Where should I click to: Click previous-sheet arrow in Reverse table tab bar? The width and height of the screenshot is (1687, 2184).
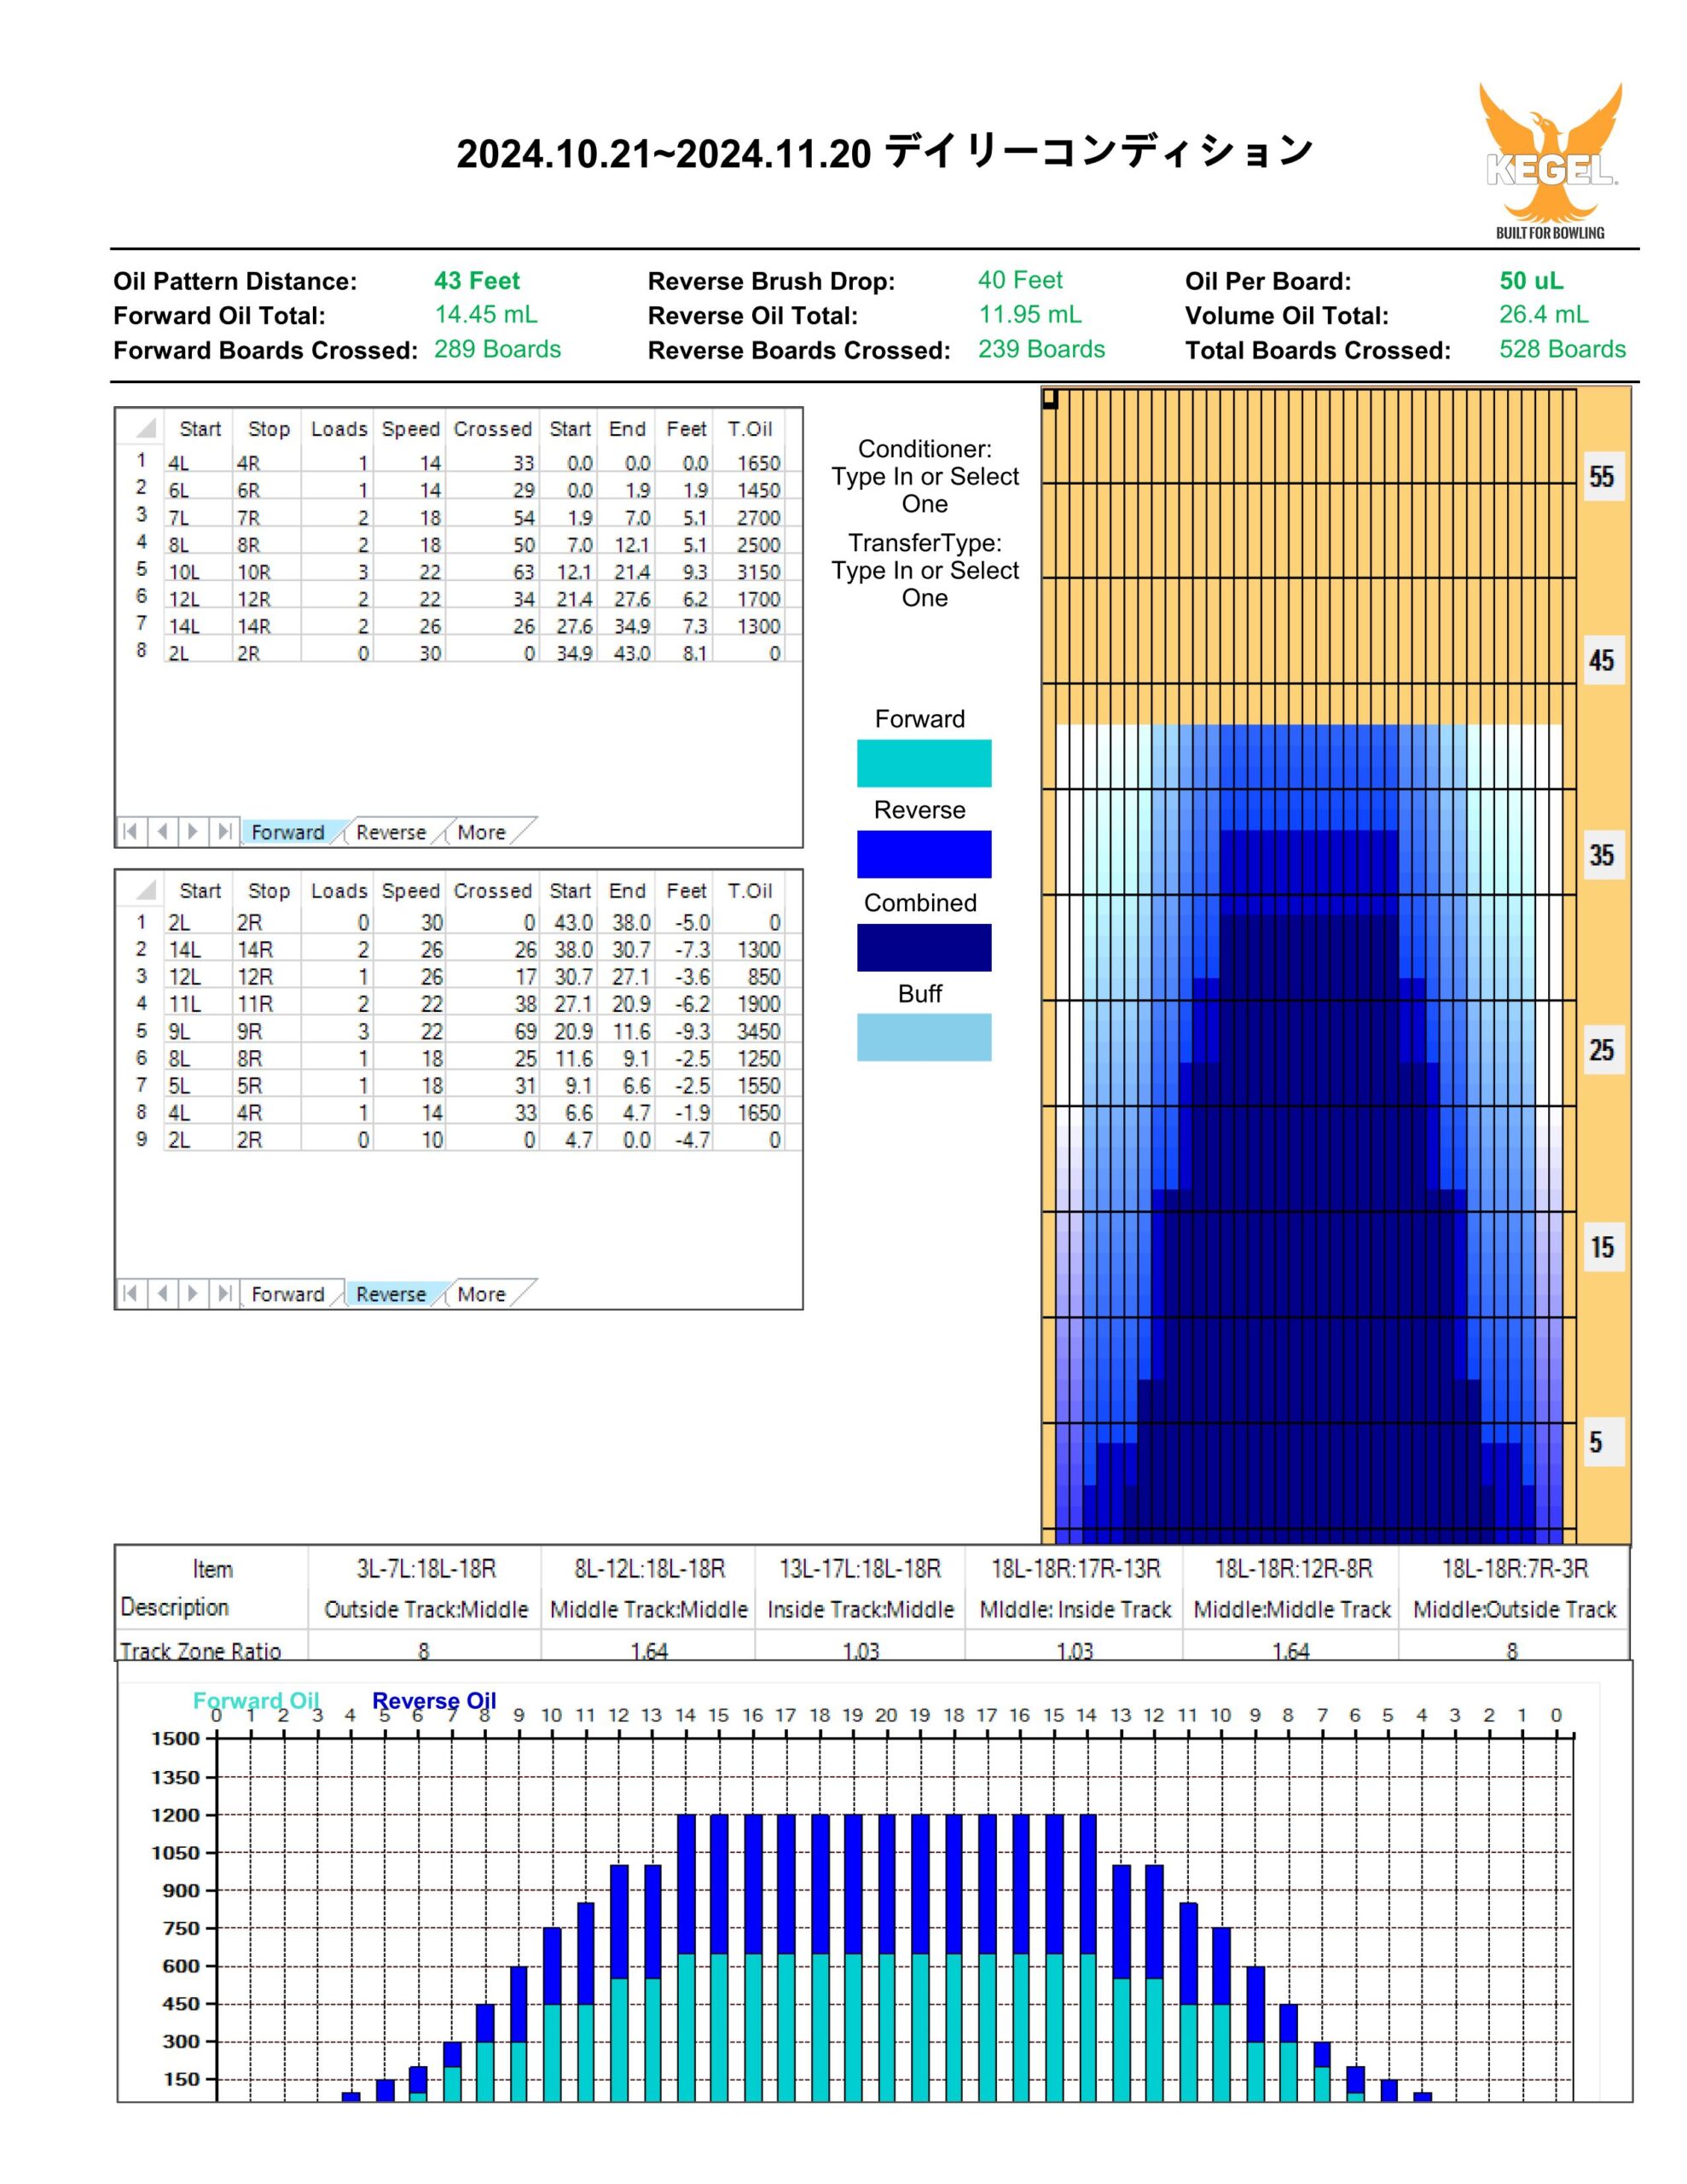click(x=162, y=1293)
